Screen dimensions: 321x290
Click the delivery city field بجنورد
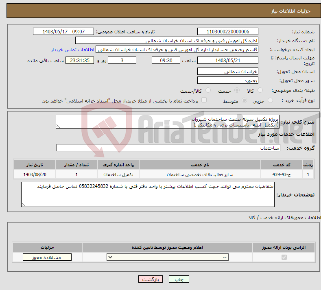(x=228, y=80)
